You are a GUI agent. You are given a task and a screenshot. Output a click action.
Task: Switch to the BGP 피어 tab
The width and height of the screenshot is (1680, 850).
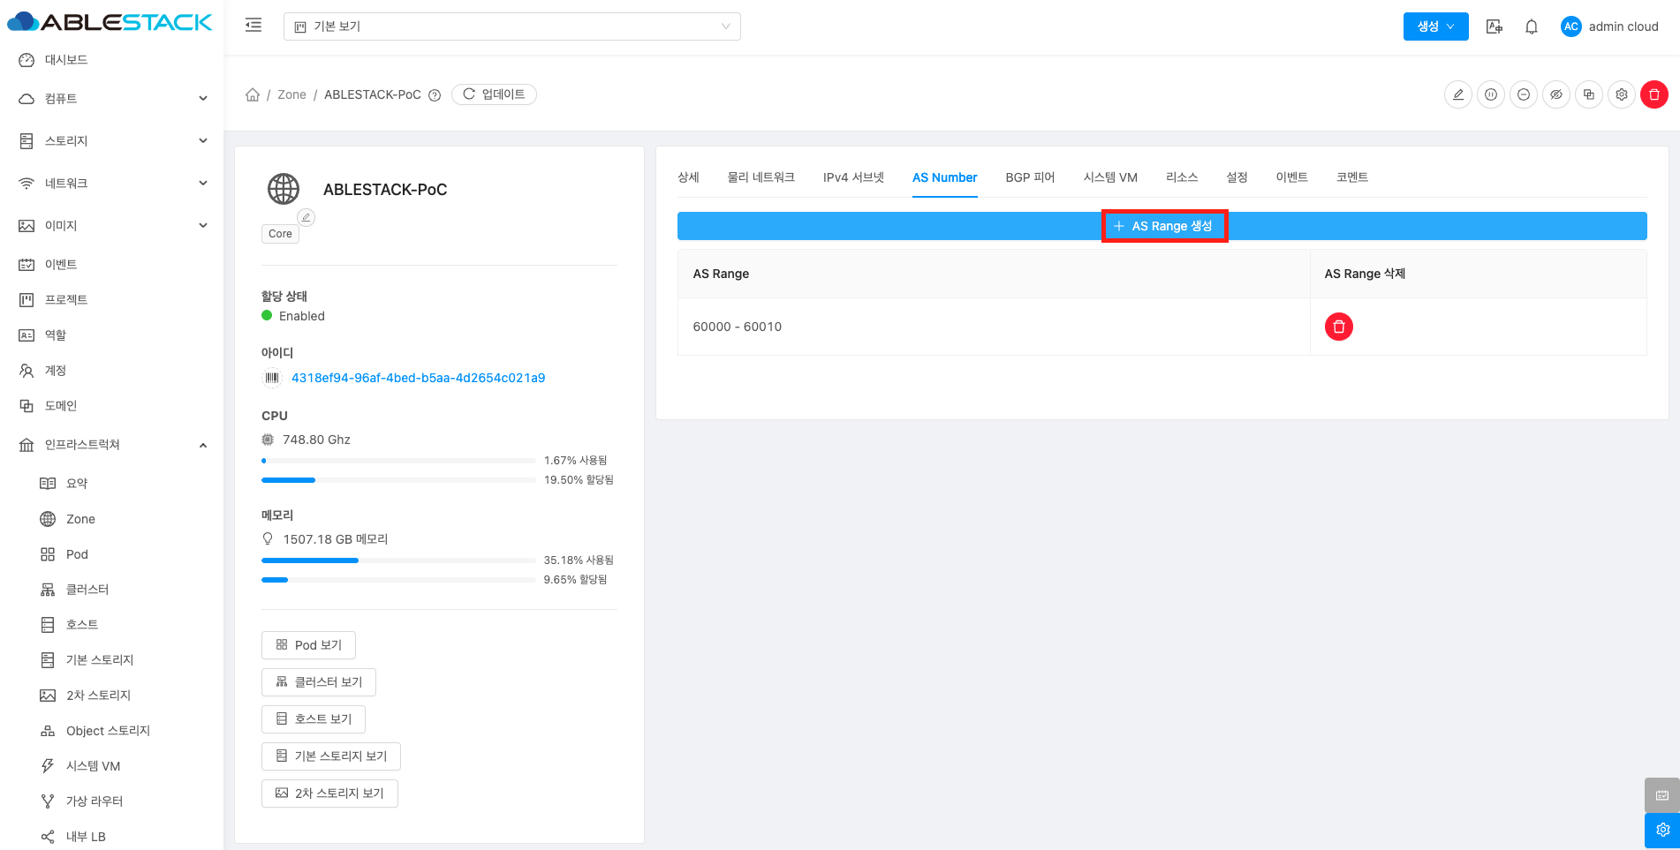point(1030,177)
